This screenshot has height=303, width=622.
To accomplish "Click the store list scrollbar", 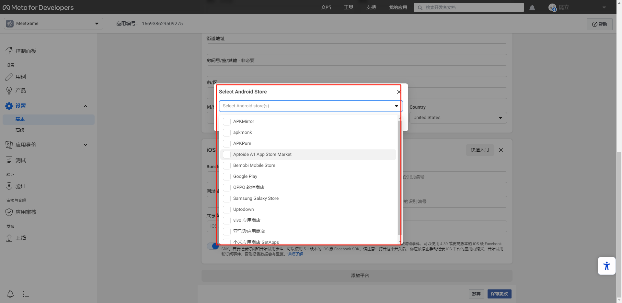I will coord(400,178).
